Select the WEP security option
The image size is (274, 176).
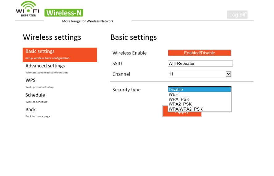199,94
